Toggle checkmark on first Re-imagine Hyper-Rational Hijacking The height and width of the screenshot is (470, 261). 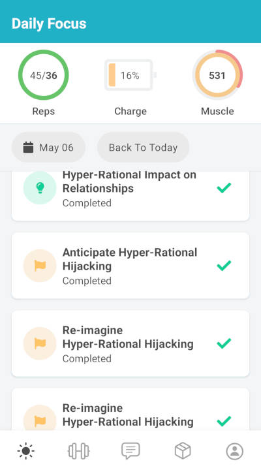pyautogui.click(x=224, y=343)
